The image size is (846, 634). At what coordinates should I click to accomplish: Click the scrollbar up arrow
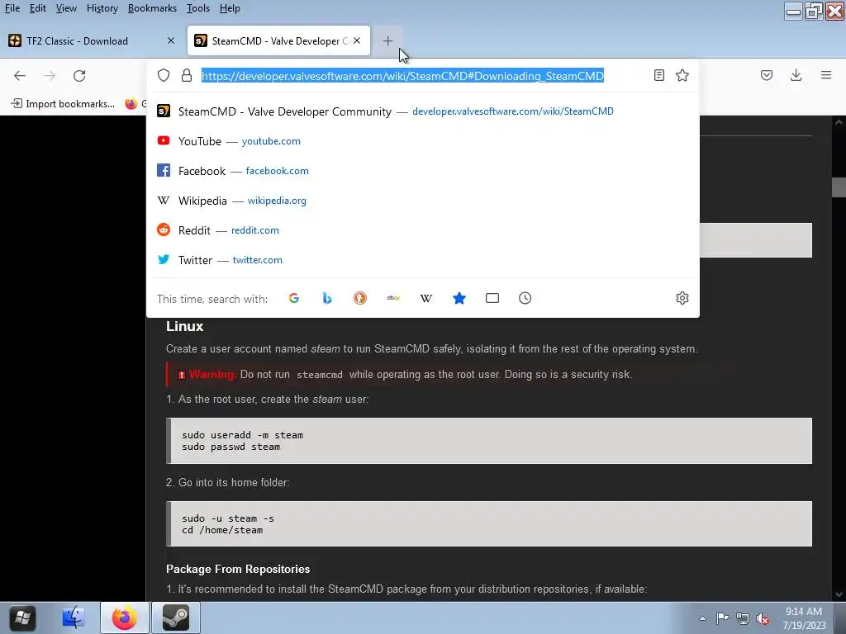coord(839,122)
